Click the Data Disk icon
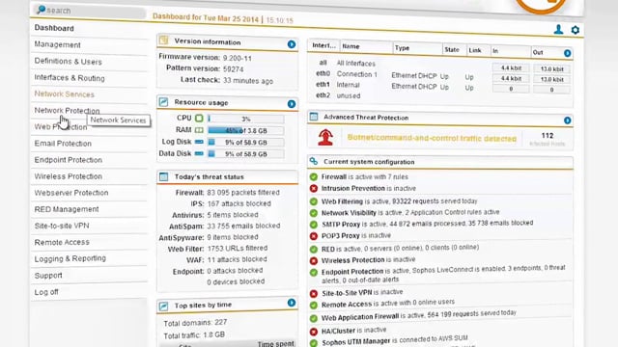618x347 pixels. [x=199, y=153]
